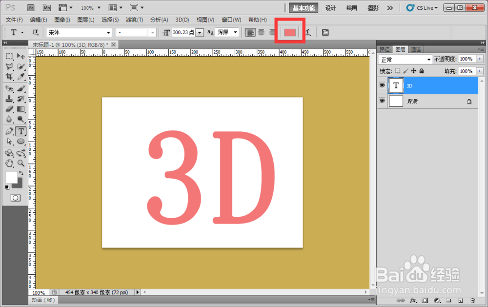Choose the Crop tool
488x307 pixels.
click(10, 76)
